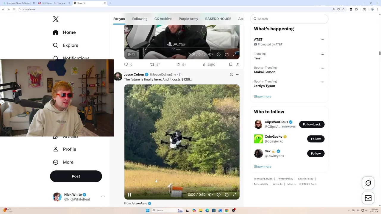Viewport: 381px width, 214px height.
Task: Reply to the PS5 video post
Action: pos(128,64)
